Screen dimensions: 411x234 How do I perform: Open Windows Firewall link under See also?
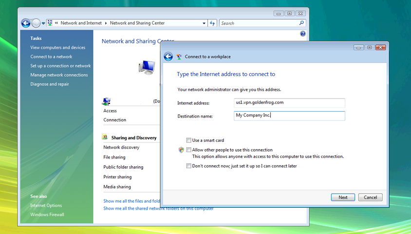pos(47,214)
